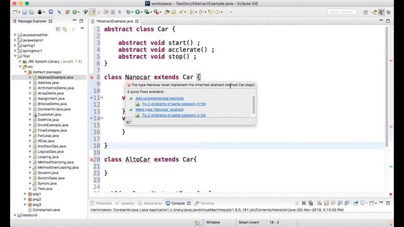Click the Clear Console icon
The width and height of the screenshot is (404, 227).
(x=319, y=203)
